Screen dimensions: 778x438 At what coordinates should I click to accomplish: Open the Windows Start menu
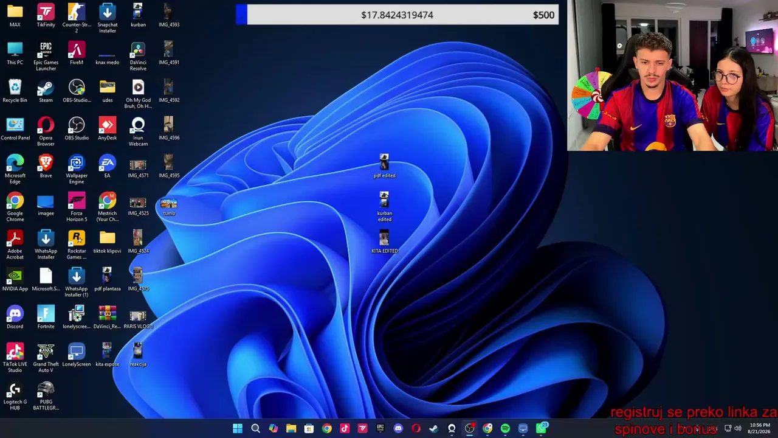tap(238, 428)
